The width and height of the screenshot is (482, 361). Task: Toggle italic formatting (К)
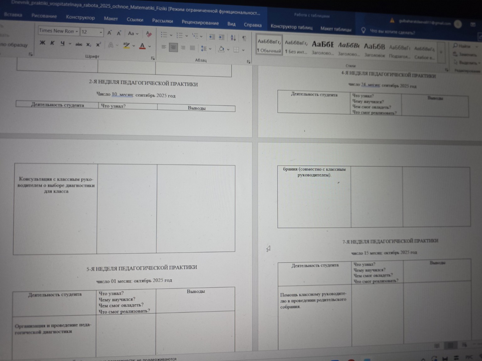click(x=52, y=43)
